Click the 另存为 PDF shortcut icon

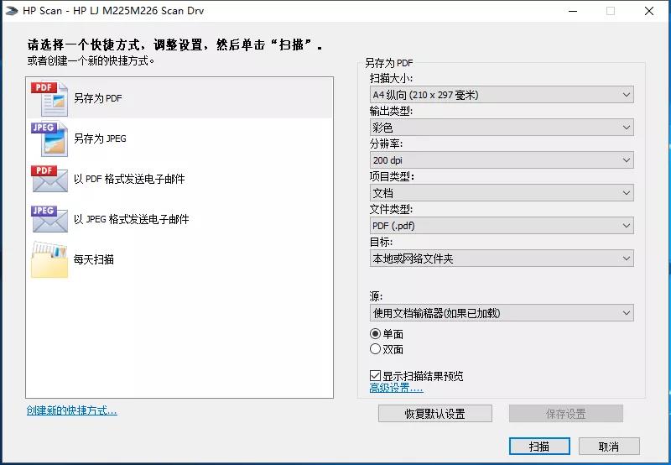pyautogui.click(x=49, y=98)
